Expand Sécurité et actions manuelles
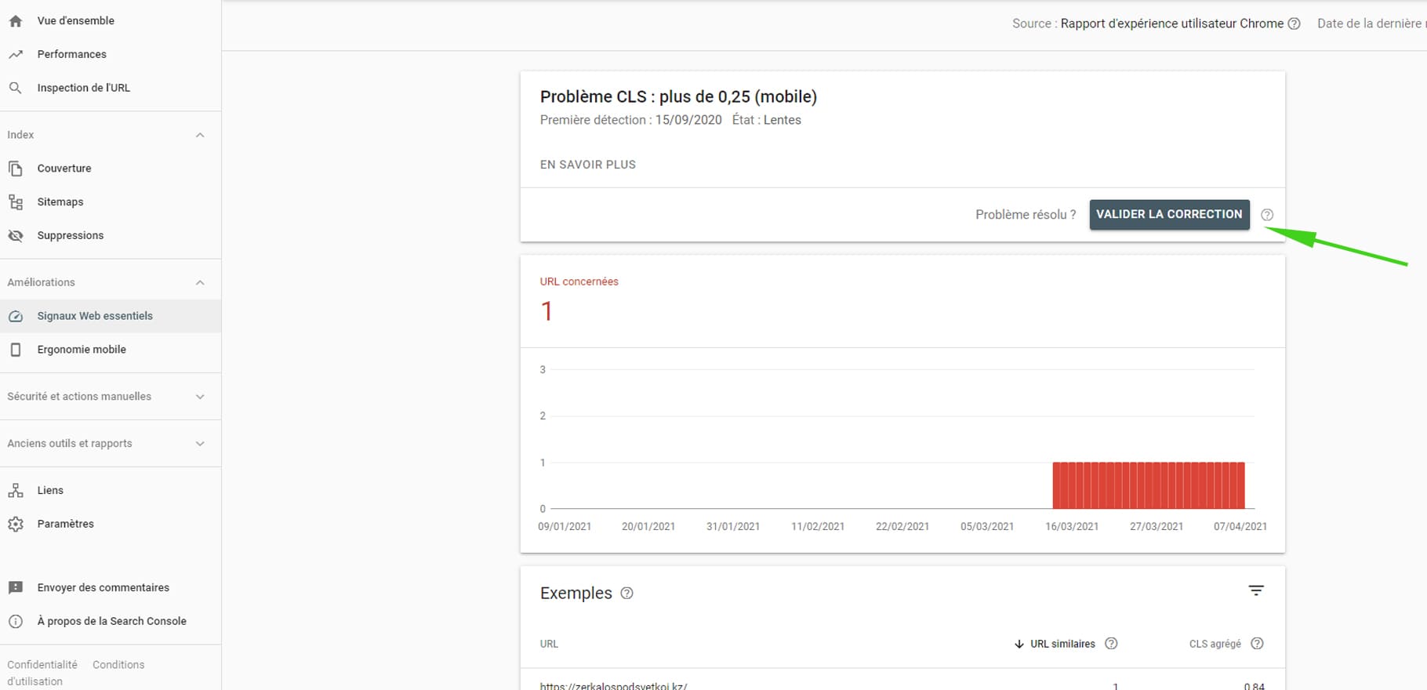Image resolution: width=1427 pixels, height=690 pixels. coord(200,397)
